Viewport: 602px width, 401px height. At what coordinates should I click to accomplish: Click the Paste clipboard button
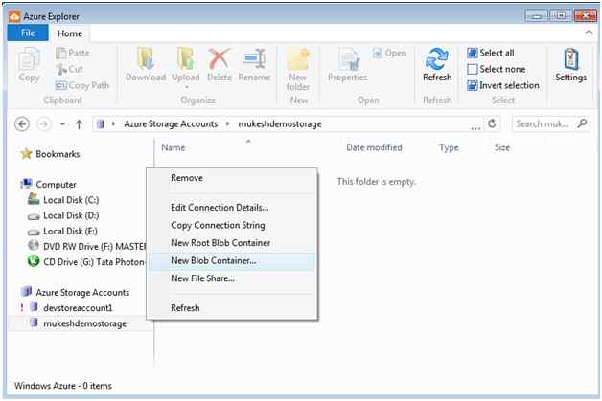point(73,53)
